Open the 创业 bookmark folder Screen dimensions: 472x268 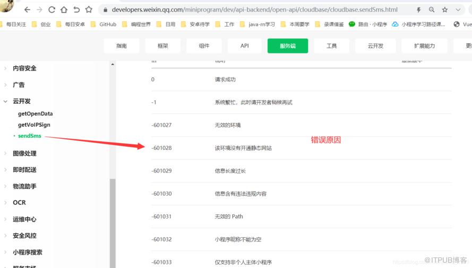click(x=41, y=24)
